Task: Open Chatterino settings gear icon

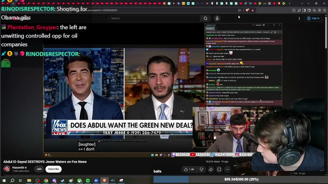Action: pyautogui.click(x=264, y=25)
